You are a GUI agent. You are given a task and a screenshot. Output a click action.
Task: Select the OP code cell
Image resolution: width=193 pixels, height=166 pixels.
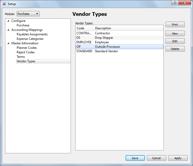[79, 47]
